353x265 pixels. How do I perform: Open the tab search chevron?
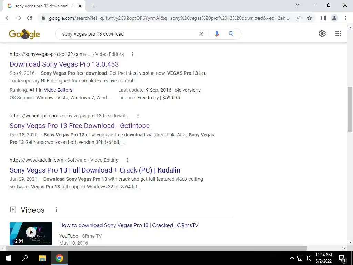coord(297,5)
